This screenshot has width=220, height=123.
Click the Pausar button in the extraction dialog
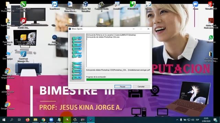click(x=123, y=86)
